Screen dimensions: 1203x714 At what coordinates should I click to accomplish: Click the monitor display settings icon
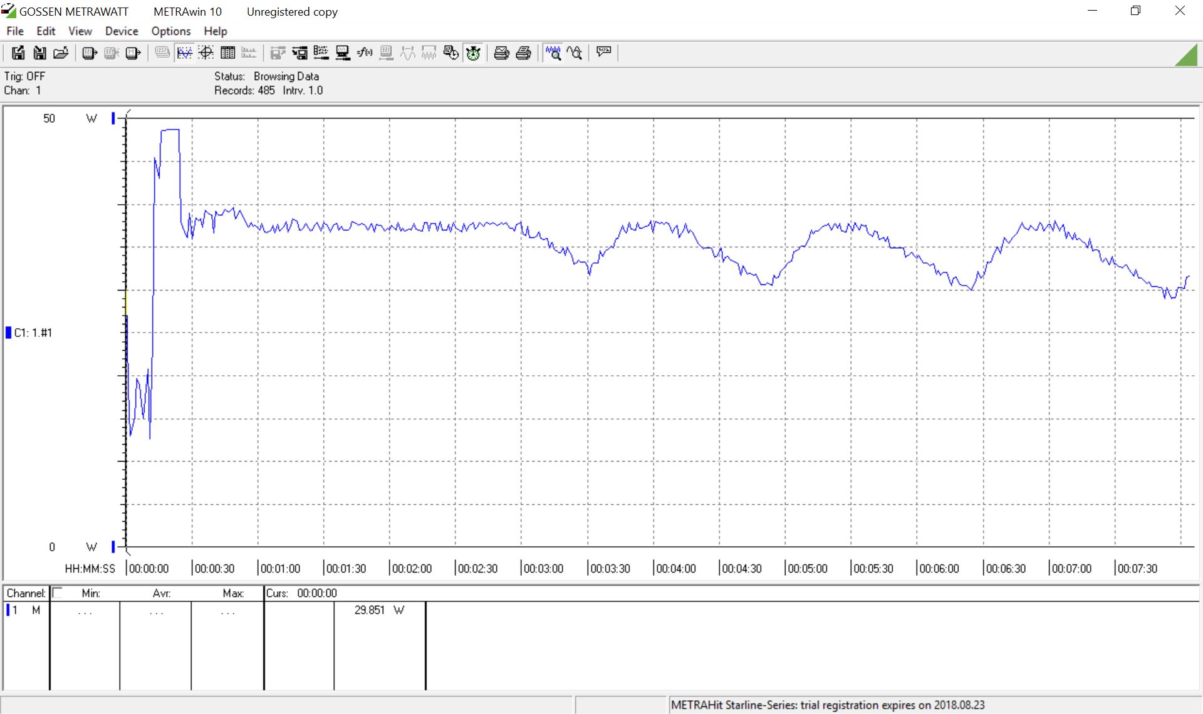(x=343, y=53)
